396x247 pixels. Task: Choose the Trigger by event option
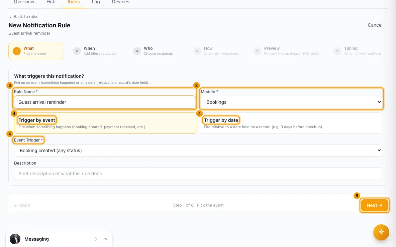click(105, 123)
